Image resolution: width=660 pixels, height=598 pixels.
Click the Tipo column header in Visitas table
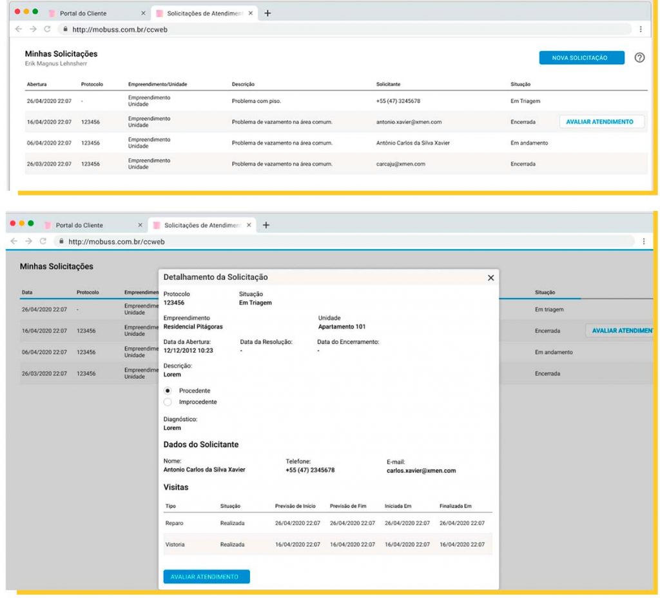pyautogui.click(x=170, y=506)
